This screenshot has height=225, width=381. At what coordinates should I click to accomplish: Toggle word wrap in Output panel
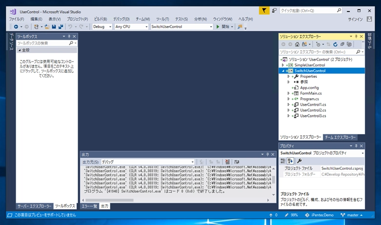coord(237,162)
